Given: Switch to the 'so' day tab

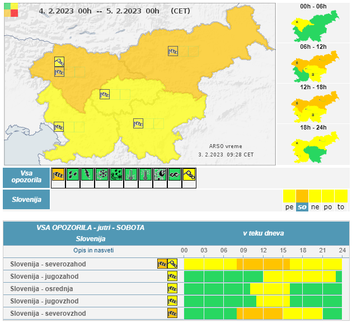Looking at the screenshot, I should 302,207.
